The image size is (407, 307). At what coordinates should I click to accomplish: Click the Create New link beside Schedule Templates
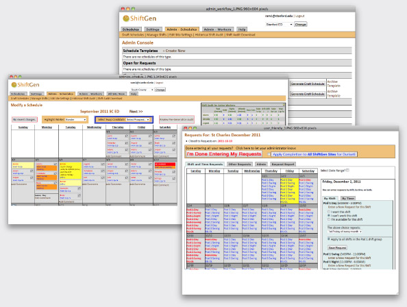175,51
